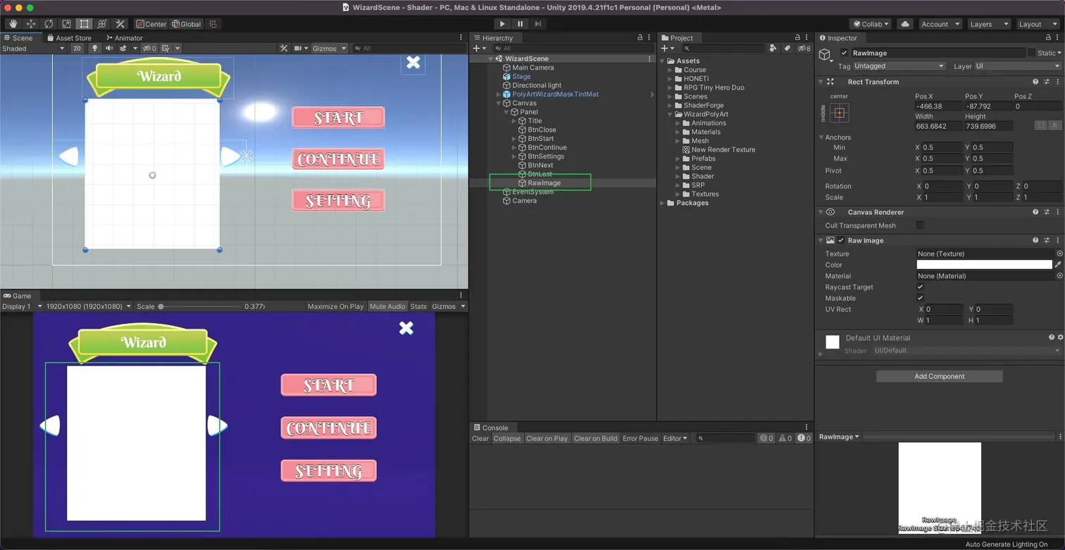The width and height of the screenshot is (1065, 550).
Task: Click Project search by label icon
Action: (787, 49)
